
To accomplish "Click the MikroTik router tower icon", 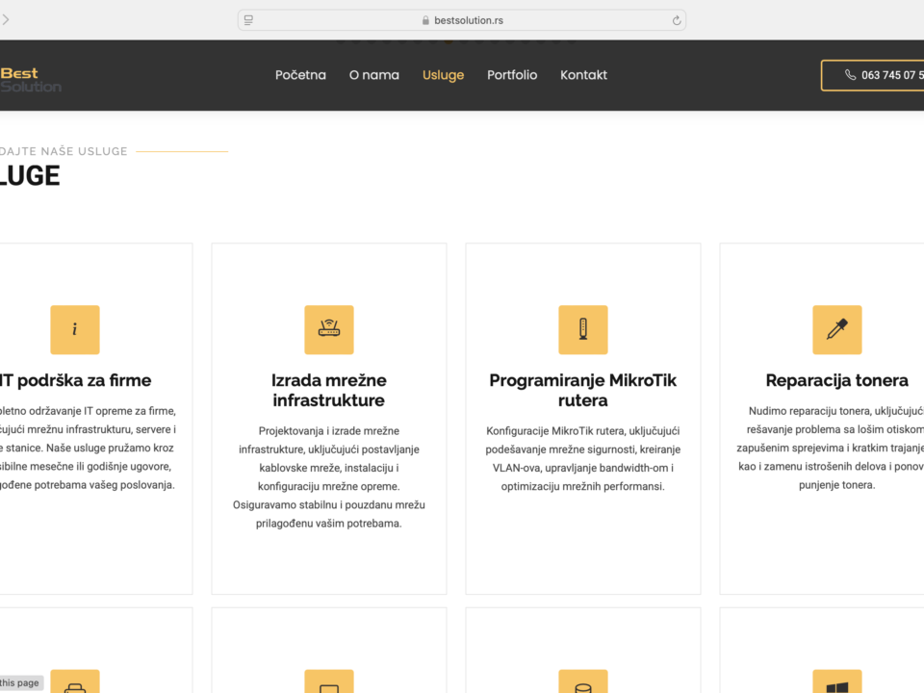I will pyautogui.click(x=583, y=330).
